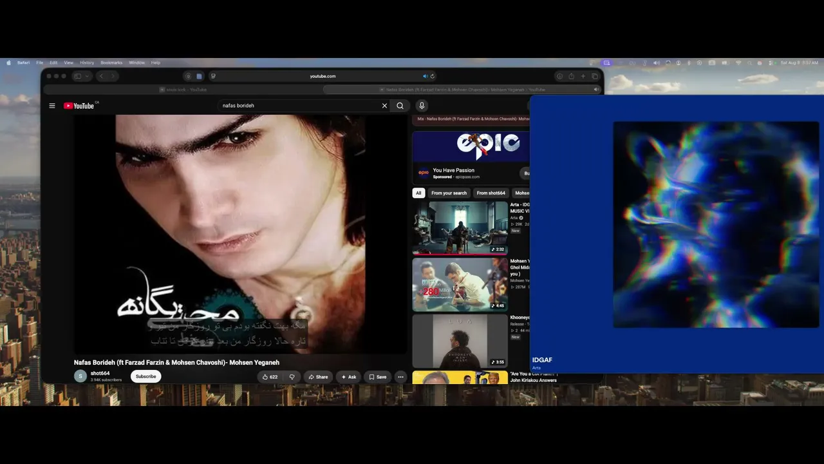Expand Safari sidebar options dropdown arrow
This screenshot has height=464, width=824.
[x=87, y=76]
